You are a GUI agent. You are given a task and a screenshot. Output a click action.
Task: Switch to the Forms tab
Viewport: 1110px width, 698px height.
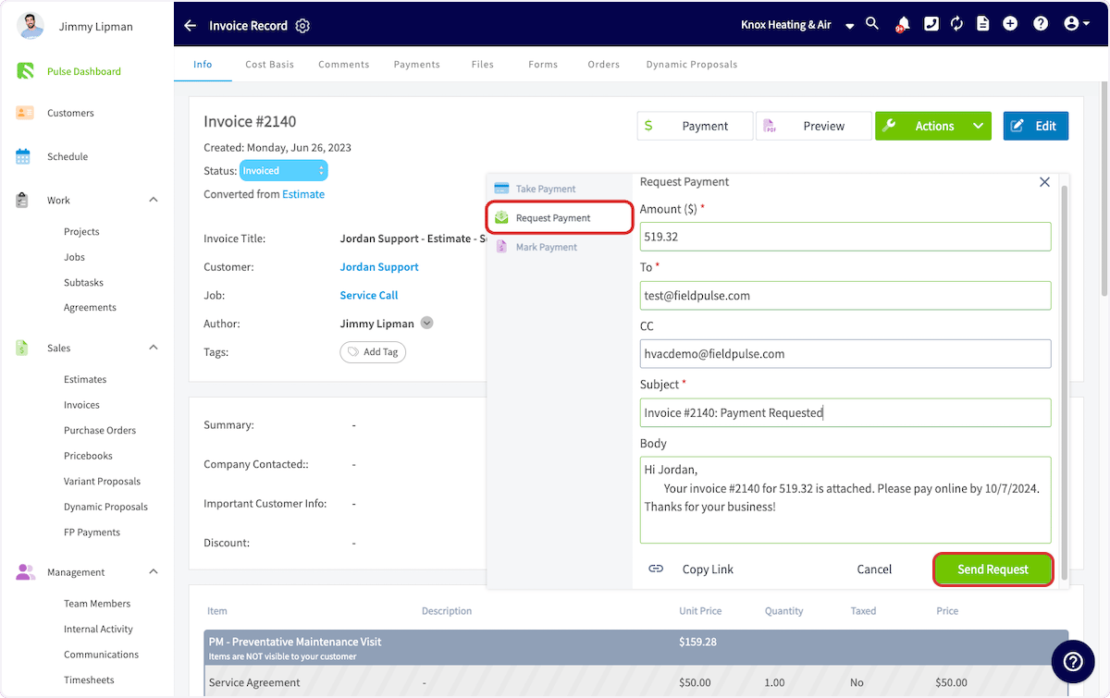point(543,65)
